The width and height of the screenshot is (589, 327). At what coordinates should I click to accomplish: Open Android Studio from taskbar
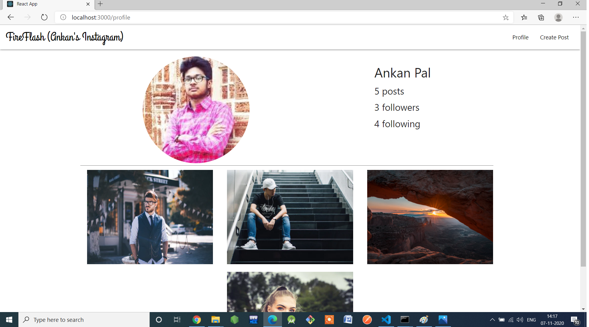[x=291, y=320]
